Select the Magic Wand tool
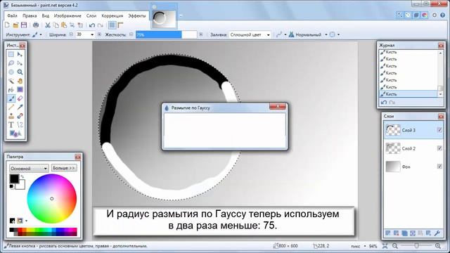 (11, 81)
